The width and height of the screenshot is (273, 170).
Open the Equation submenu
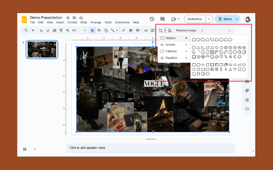174,58
